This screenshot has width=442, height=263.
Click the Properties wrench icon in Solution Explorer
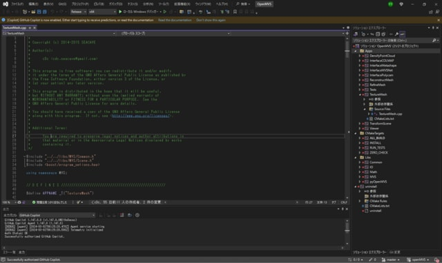396,34
